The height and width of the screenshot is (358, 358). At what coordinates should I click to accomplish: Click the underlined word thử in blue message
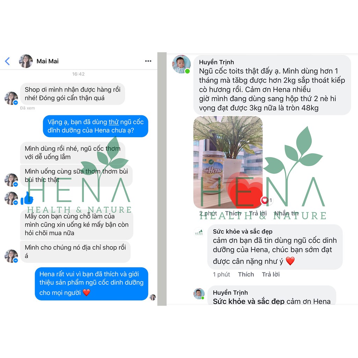point(114,122)
